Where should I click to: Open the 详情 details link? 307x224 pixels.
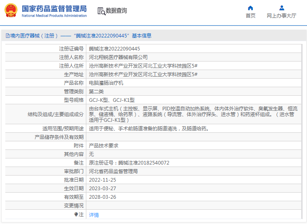[94, 215]
